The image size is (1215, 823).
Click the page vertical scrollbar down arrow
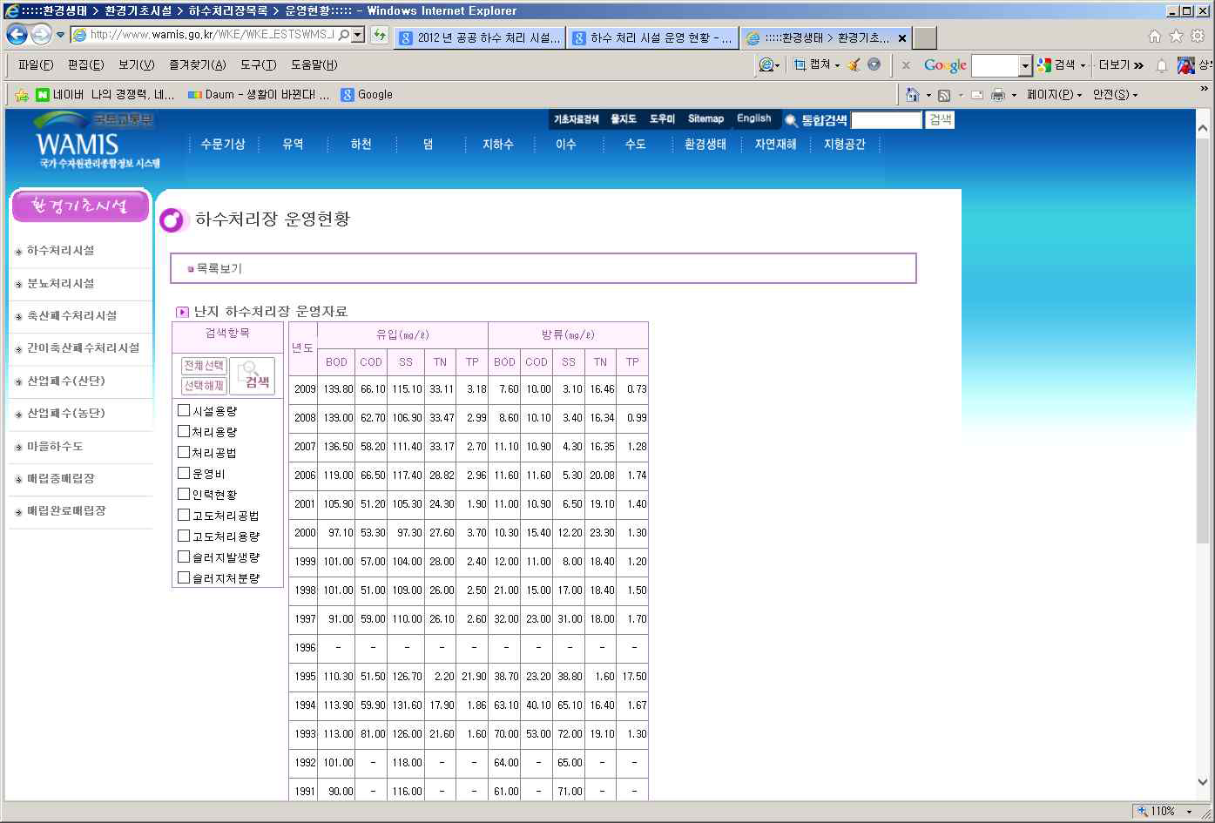[1203, 782]
